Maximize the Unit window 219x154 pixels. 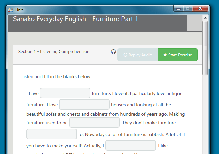(x=188, y=8)
